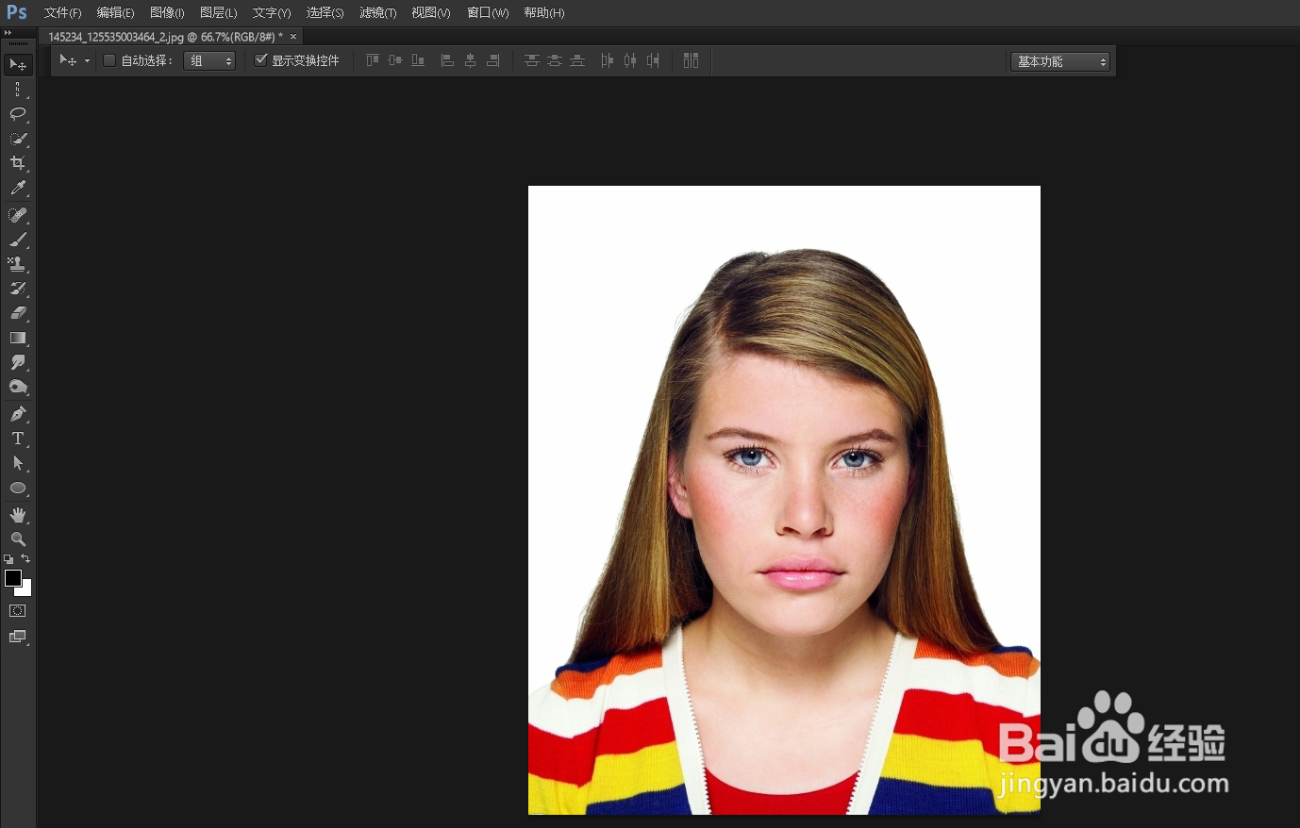This screenshot has width=1300, height=828.
Task: Disable the 显示变换控件 checkbox
Action: coord(261,59)
